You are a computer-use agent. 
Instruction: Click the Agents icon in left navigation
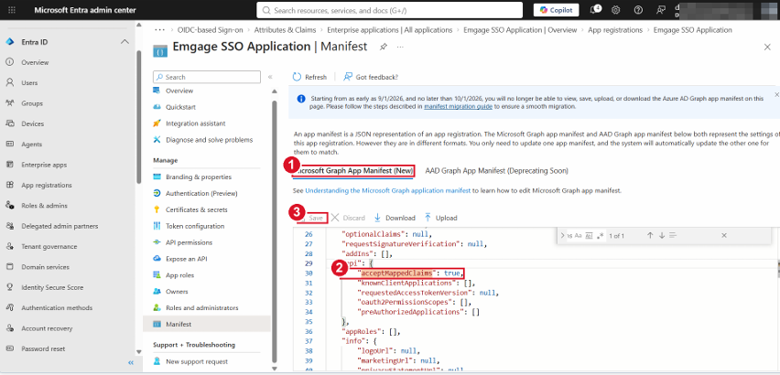pos(9,144)
